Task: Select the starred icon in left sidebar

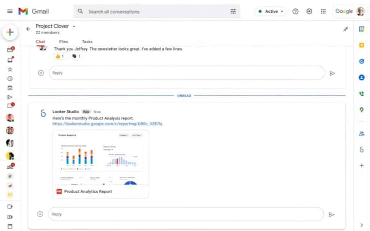Action: coord(10,69)
